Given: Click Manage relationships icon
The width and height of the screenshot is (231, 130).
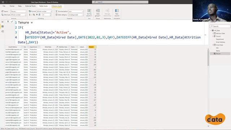Looking at the screenshot, I should (x=108, y=13).
